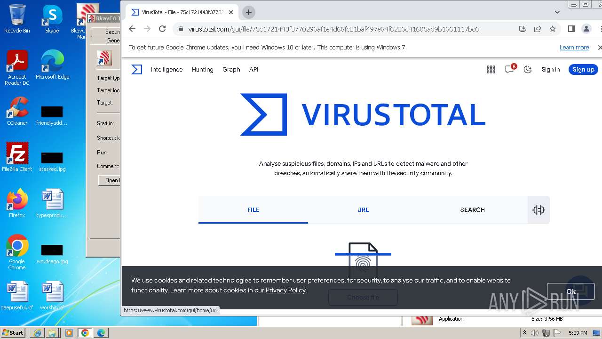Reload the VirusTotal page

point(162,29)
